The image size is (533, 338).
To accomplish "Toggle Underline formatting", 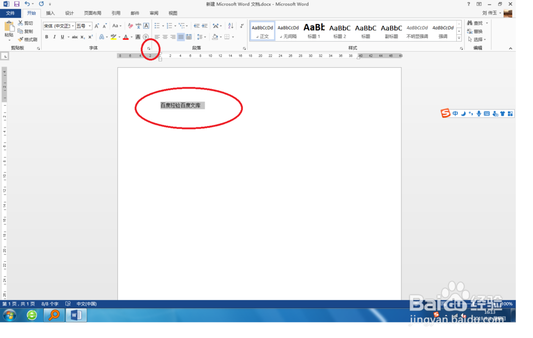I will pyautogui.click(x=62, y=37).
